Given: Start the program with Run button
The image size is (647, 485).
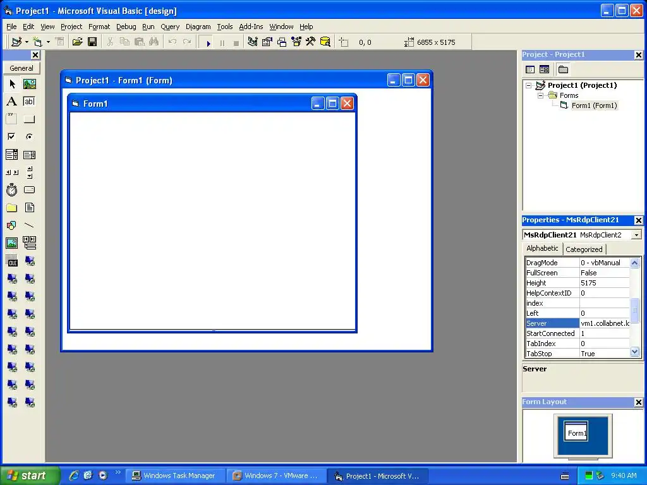Looking at the screenshot, I should (x=207, y=42).
